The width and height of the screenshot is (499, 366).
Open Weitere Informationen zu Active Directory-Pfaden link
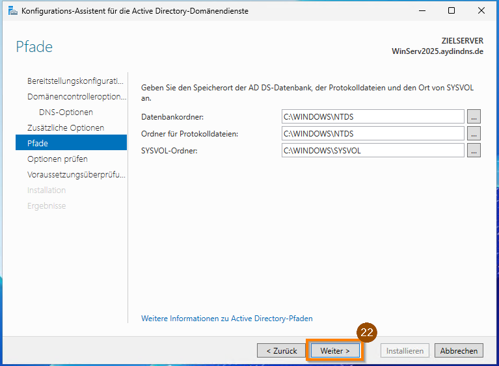tap(226, 319)
